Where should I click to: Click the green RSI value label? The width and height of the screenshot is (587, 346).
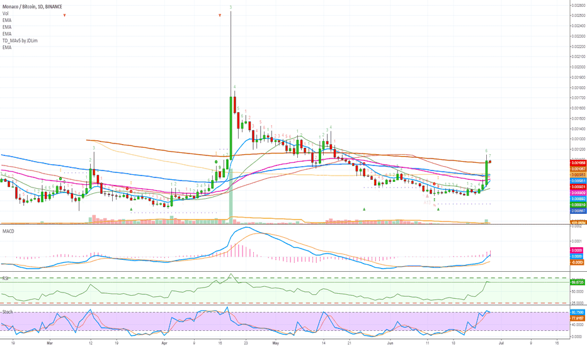tap(578, 282)
